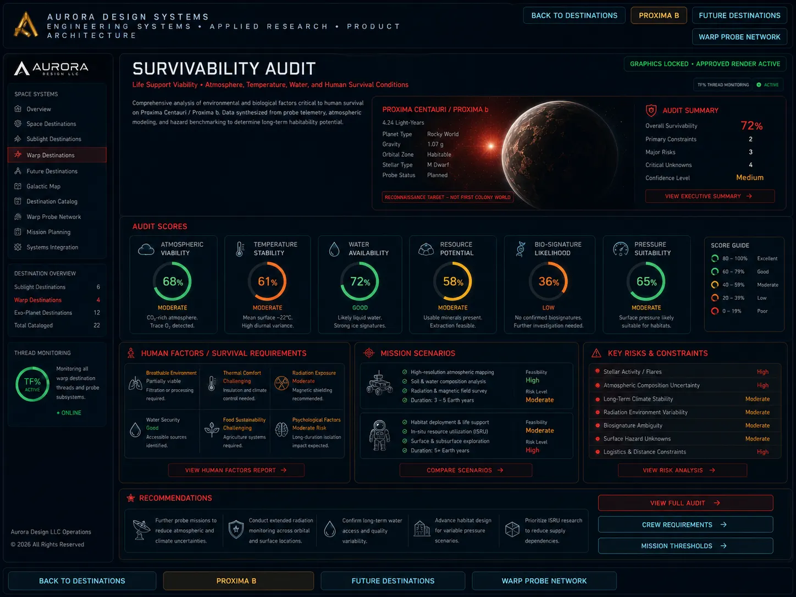The image size is (796, 597).
Task: Click the Water Availability droplet icon
Action: pos(334,250)
